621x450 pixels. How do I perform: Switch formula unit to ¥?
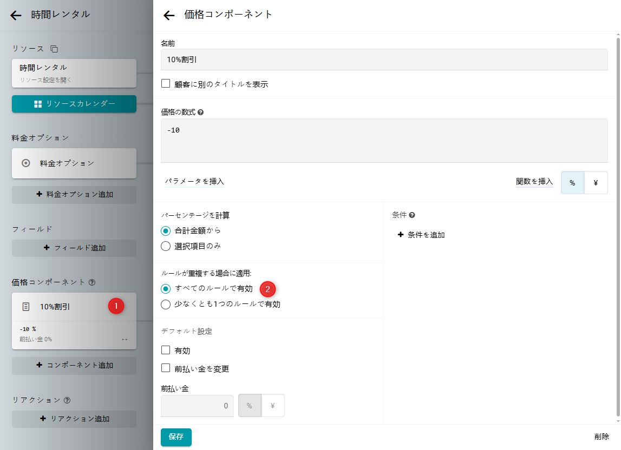[596, 183]
